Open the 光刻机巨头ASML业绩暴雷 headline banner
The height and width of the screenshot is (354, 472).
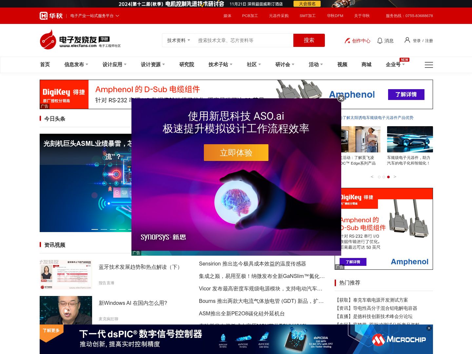click(x=86, y=183)
